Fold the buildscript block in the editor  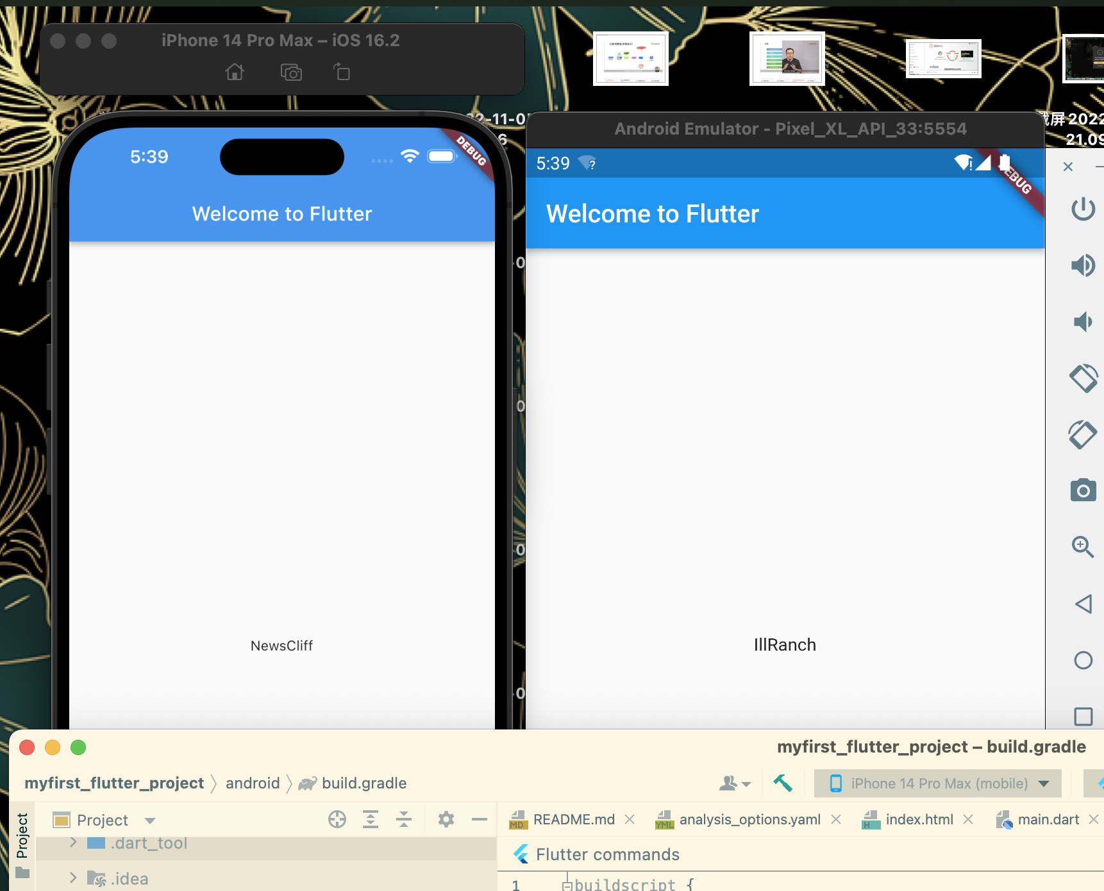pyautogui.click(x=567, y=886)
